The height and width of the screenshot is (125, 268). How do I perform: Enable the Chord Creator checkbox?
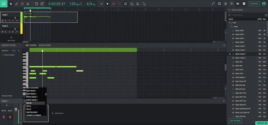(x=3, y=55)
